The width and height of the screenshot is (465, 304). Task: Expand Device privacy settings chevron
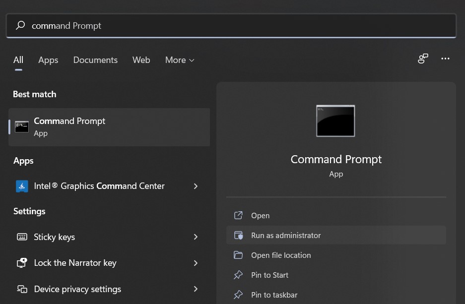[x=196, y=289]
